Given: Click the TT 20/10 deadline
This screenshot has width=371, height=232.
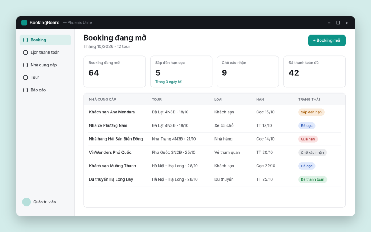Looking at the screenshot, I should [x=264, y=153].
